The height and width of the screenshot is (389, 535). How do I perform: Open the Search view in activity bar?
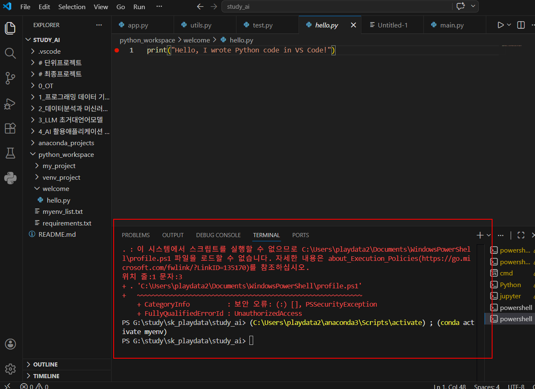(10, 53)
